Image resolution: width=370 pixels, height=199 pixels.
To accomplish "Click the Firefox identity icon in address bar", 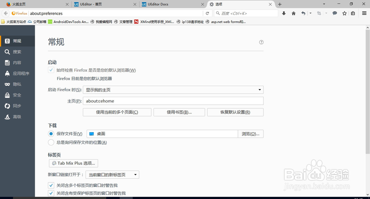I will click(20, 13).
